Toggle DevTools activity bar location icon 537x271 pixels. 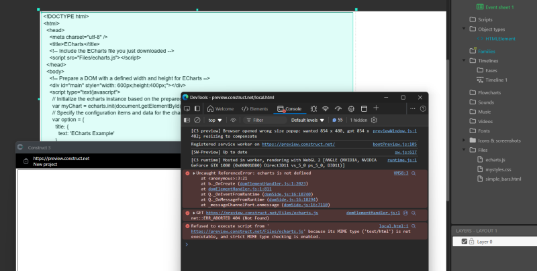(x=197, y=108)
